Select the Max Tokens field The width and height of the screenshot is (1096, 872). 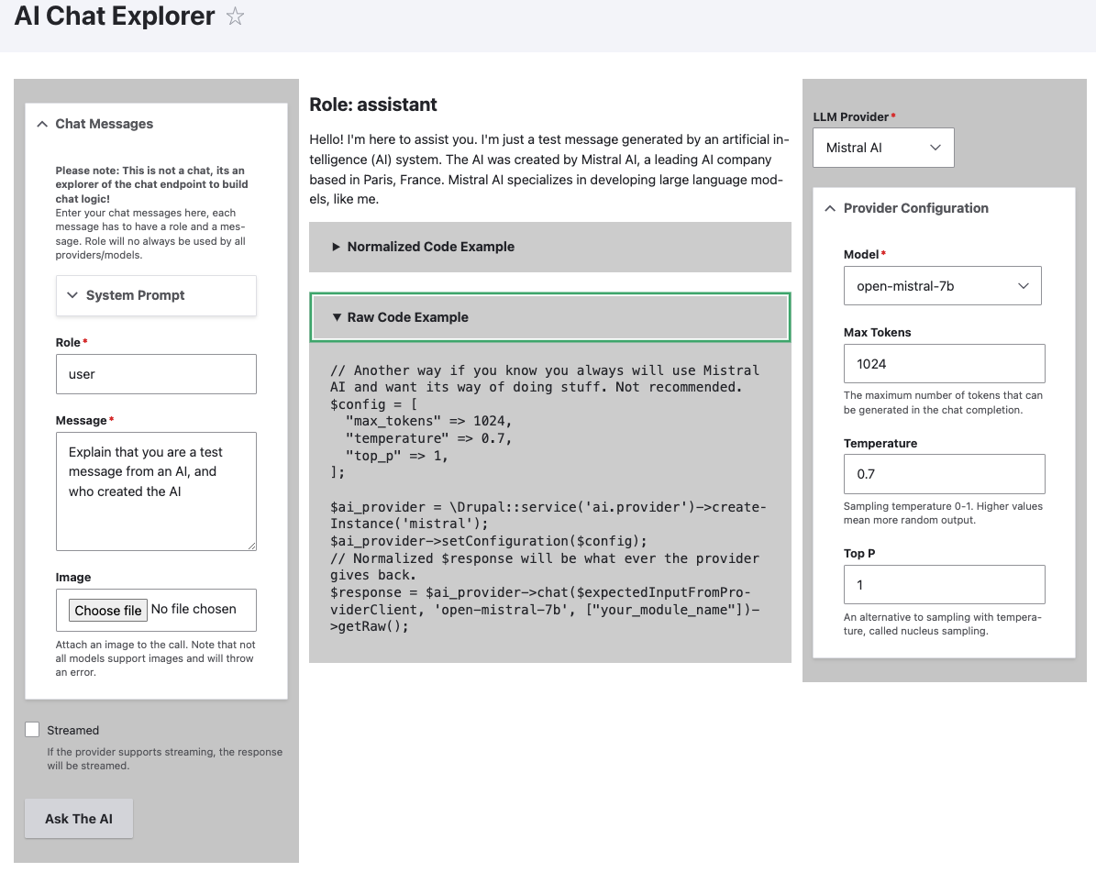[944, 364]
